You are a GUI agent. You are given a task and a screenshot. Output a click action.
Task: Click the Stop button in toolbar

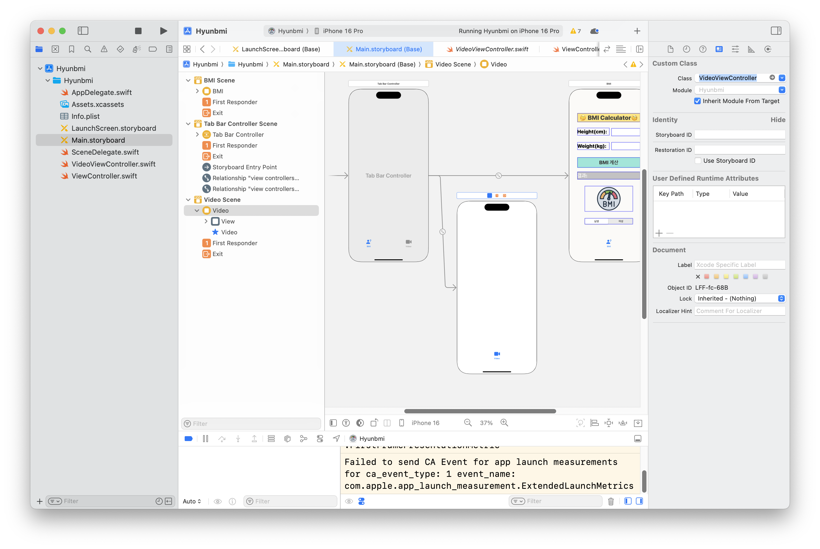click(138, 31)
